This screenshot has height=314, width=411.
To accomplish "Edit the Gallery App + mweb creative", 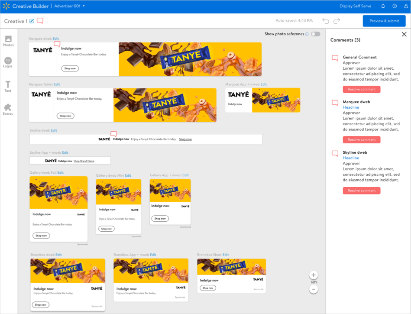I will pos(185,175).
